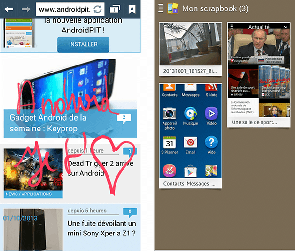
Task: Open AndroidPIT app promo phone image
Action: (18, 33)
